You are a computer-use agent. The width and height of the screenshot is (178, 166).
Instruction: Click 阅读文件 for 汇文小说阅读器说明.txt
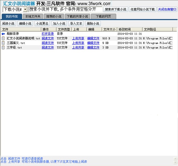tap(48, 38)
